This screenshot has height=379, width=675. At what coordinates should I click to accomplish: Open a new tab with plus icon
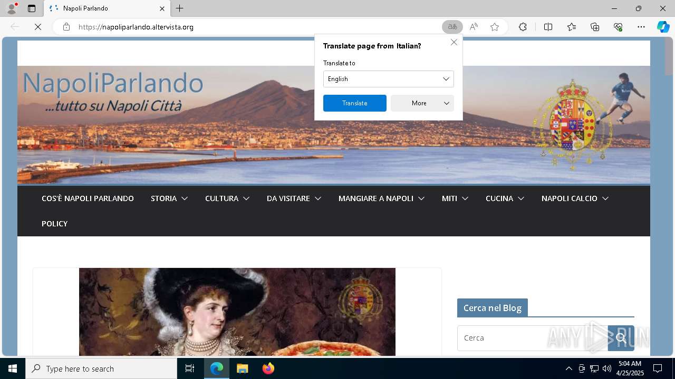coord(180,8)
